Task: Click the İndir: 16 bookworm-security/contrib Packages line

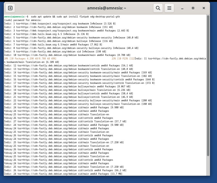Action: (79, 80)
